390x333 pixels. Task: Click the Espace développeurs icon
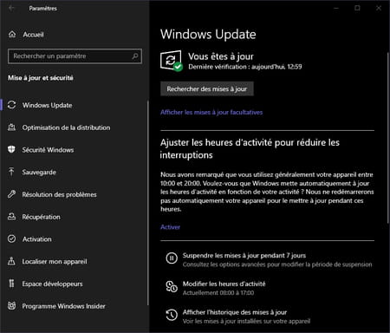click(11, 284)
